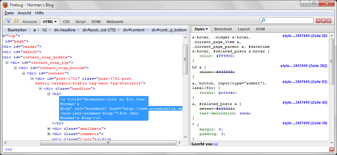
Task: Open style link Zeile 55
Action: [x=305, y=36]
